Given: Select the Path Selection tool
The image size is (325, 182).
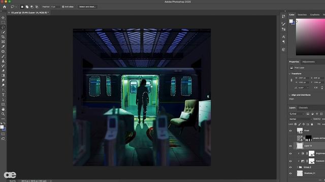Looking at the screenshot, I should tap(3, 100).
